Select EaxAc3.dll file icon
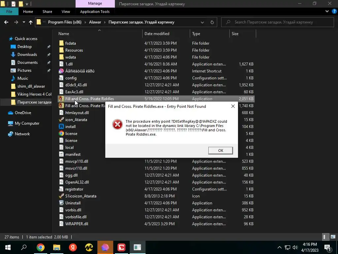Viewport: 338px width, 254px height. tap(61, 92)
